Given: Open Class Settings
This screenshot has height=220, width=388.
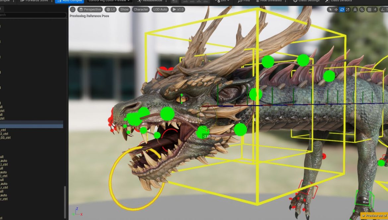Looking at the screenshot, I should tap(306, 1).
